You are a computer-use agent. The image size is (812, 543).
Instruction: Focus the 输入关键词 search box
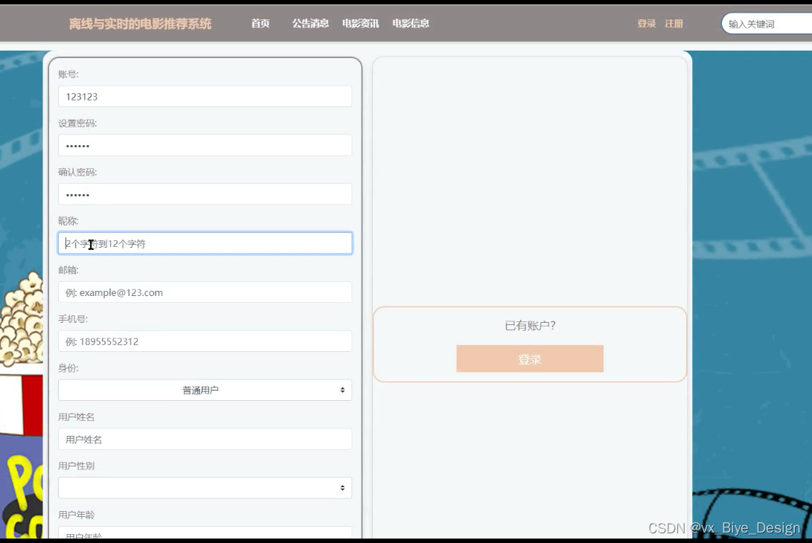pos(767,24)
